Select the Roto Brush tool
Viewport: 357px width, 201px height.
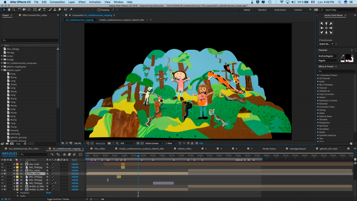coord(66,10)
